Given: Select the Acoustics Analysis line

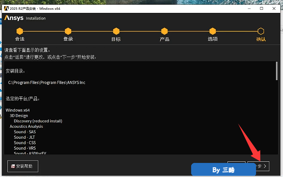Looking at the screenshot, I should coord(26,127).
